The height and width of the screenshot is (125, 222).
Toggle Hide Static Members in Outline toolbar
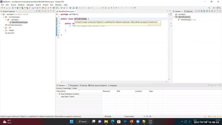207,11
